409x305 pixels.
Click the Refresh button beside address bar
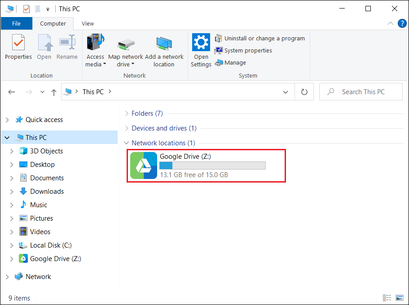coord(304,92)
